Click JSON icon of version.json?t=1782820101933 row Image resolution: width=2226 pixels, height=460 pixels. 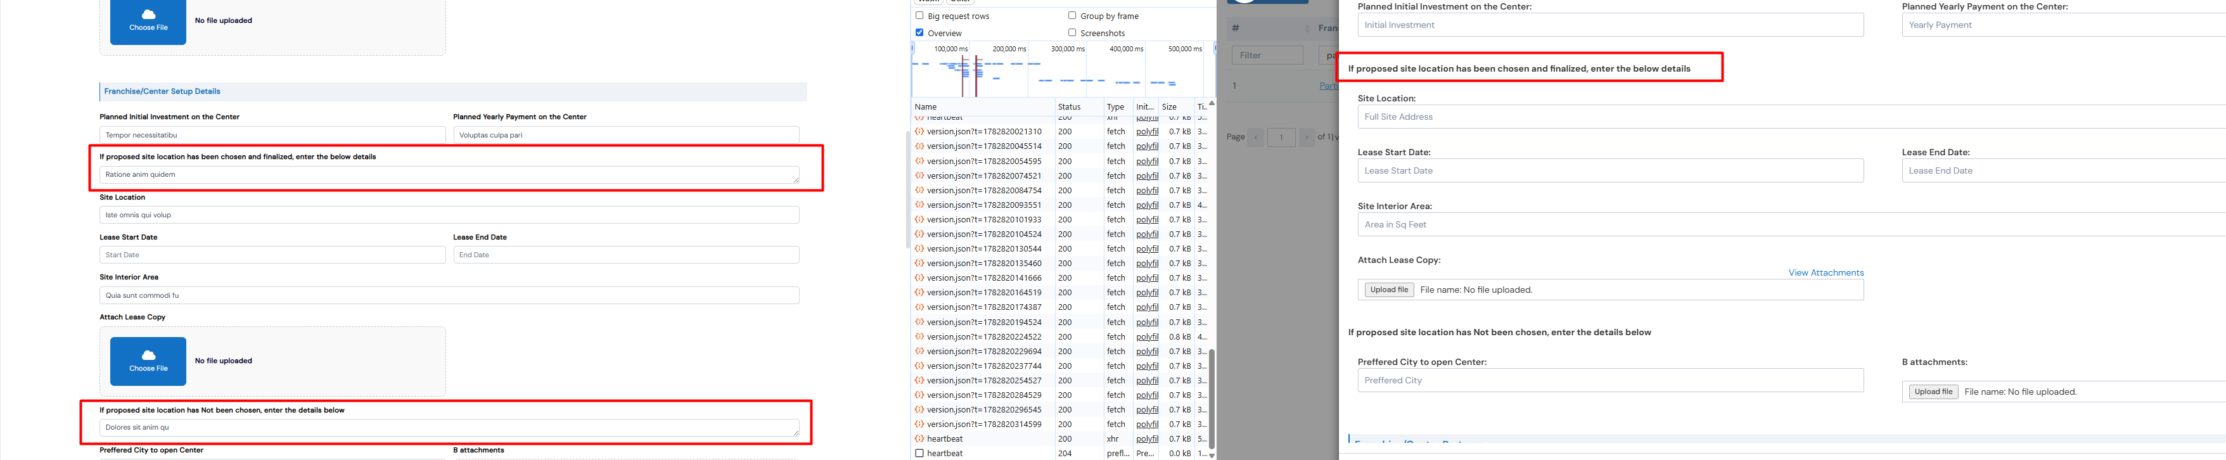tap(920, 220)
